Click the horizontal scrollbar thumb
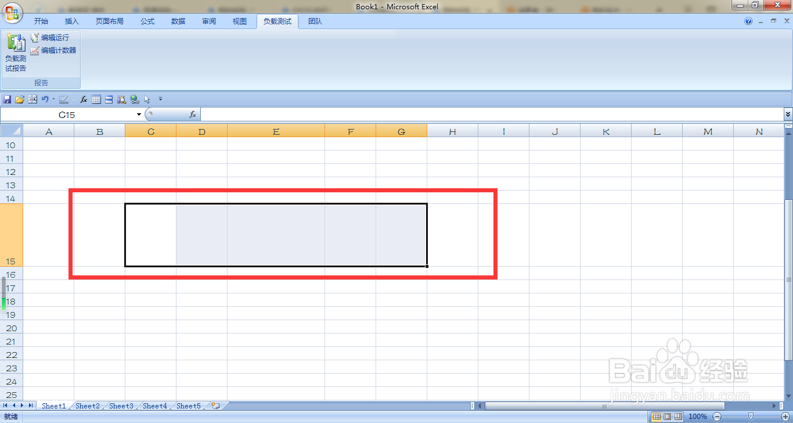This screenshot has height=423, width=793. tap(604, 406)
